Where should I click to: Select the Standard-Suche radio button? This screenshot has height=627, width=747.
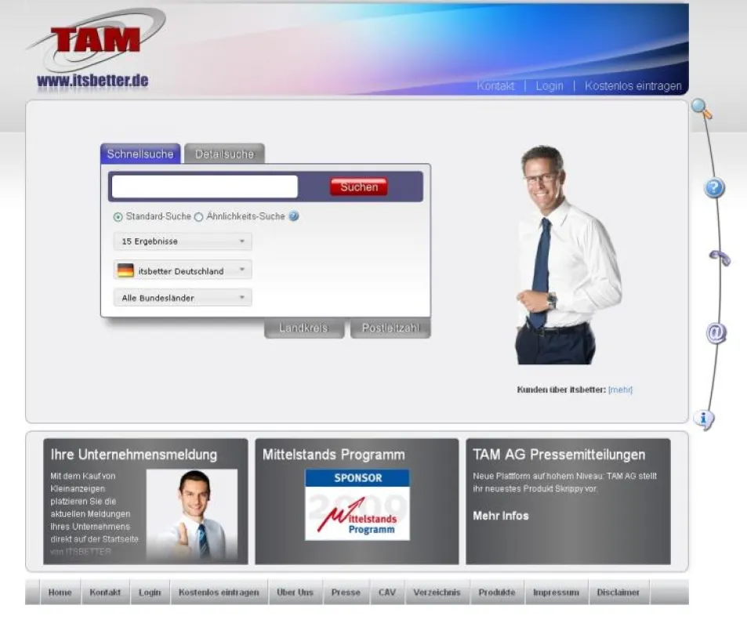(x=118, y=217)
